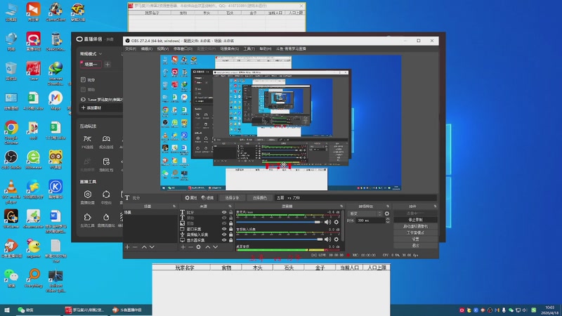Move scene up in the Scenes list
This screenshot has width=562, height=316.
pos(144,247)
